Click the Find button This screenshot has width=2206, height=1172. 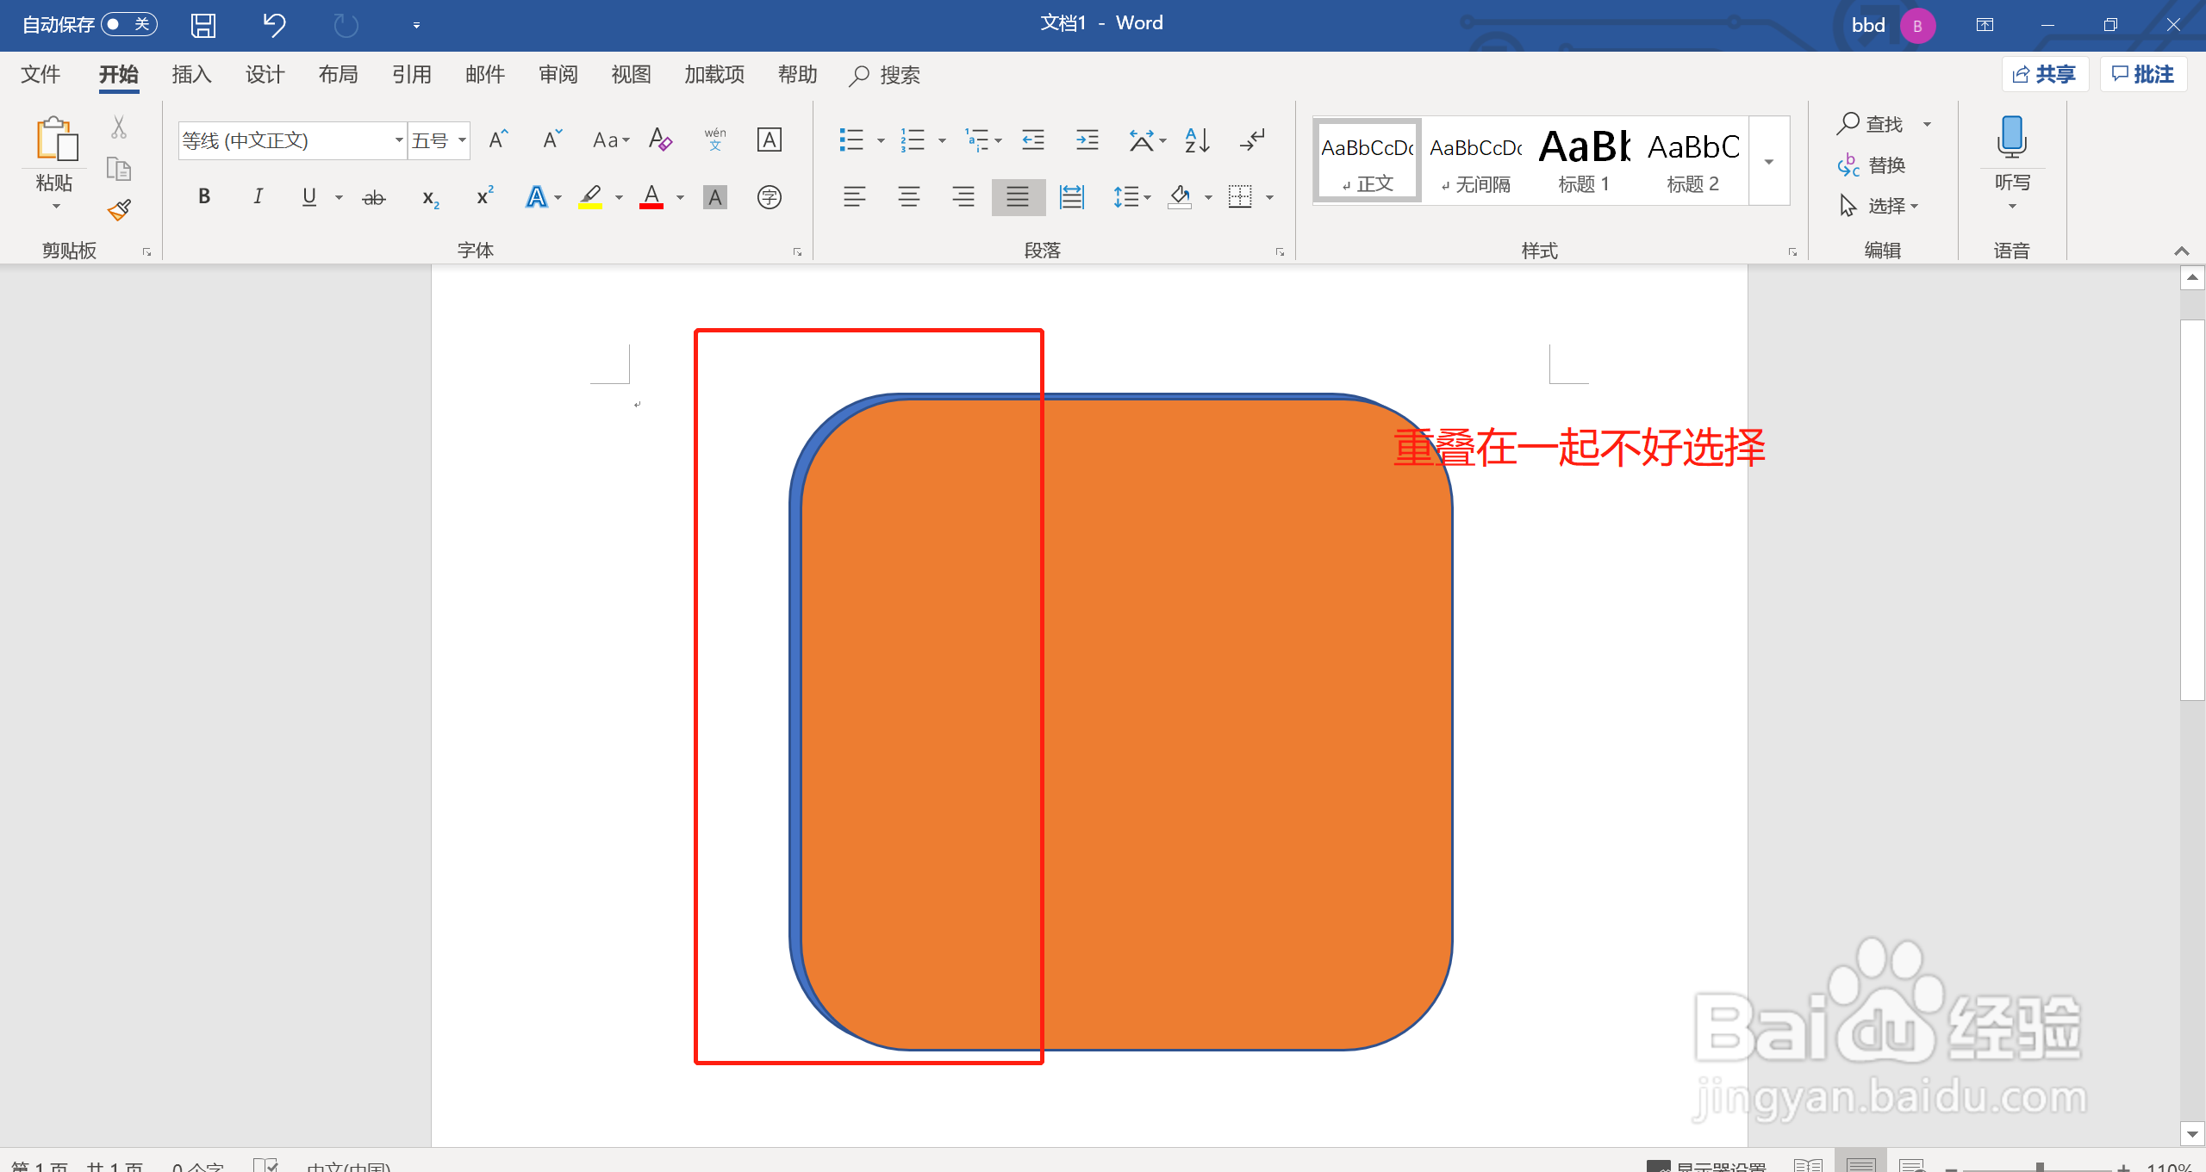point(1870,124)
